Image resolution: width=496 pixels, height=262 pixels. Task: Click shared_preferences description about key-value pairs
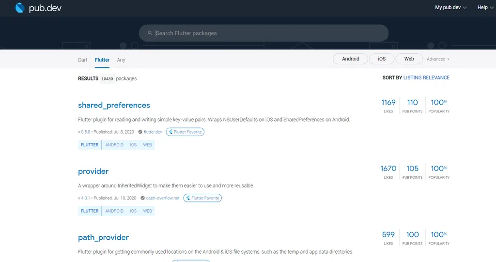[x=214, y=120]
